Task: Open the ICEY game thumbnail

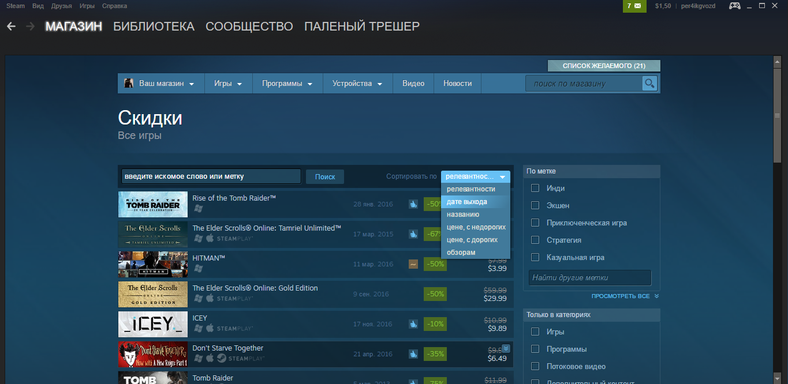Action: pos(153,324)
